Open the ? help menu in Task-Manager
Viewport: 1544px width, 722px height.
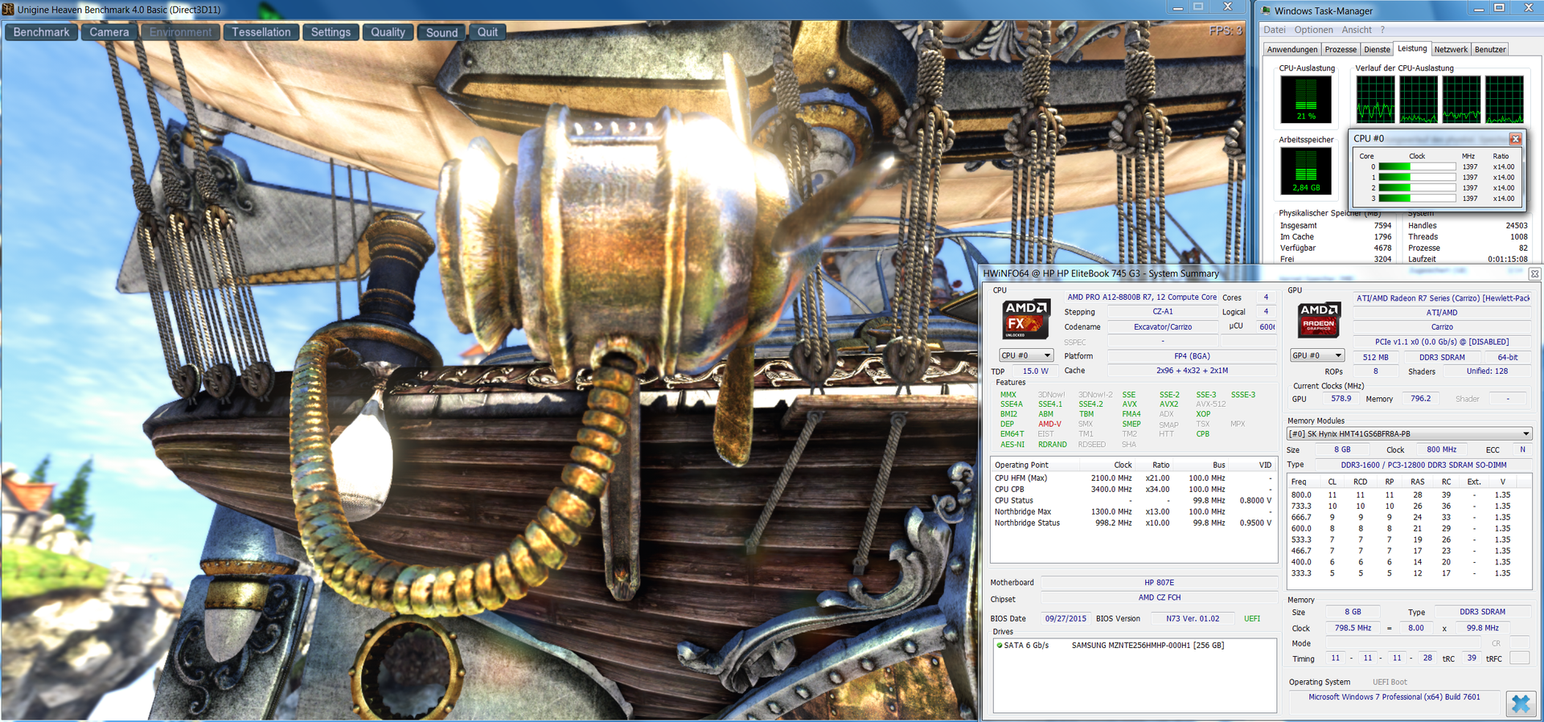[x=1382, y=30]
